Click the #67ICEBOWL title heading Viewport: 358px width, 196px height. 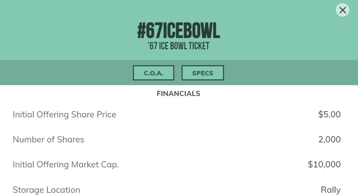click(179, 31)
